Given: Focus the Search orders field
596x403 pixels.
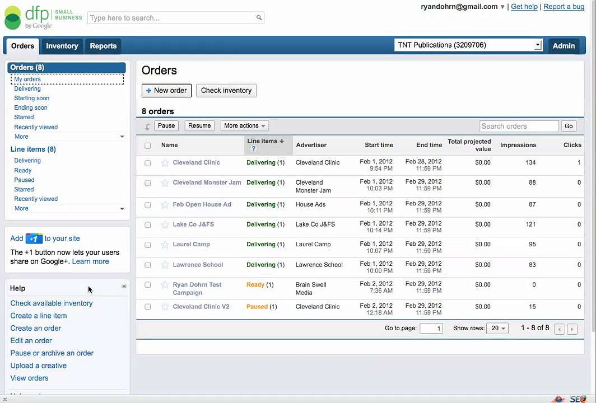Looking at the screenshot, I should 519,126.
